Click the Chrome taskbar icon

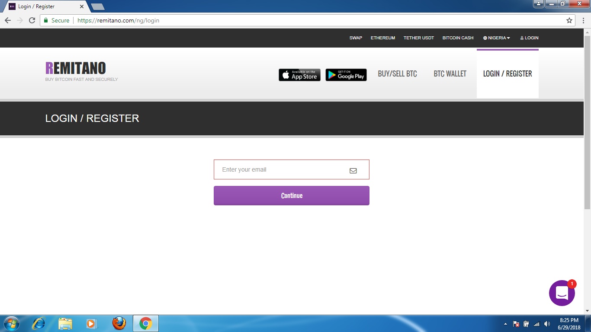pos(146,323)
